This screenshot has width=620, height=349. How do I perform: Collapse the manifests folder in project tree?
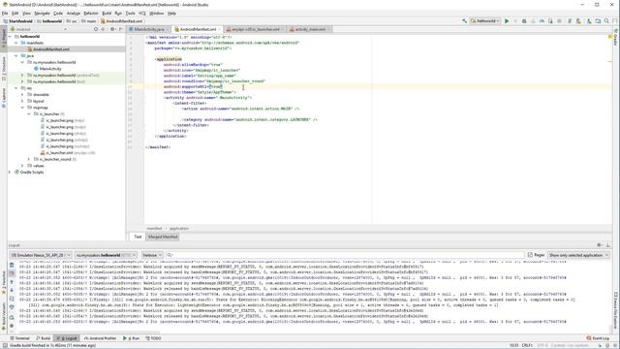point(16,43)
